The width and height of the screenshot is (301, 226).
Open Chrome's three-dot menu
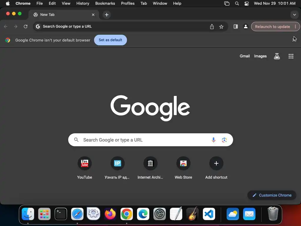pyautogui.click(x=295, y=26)
